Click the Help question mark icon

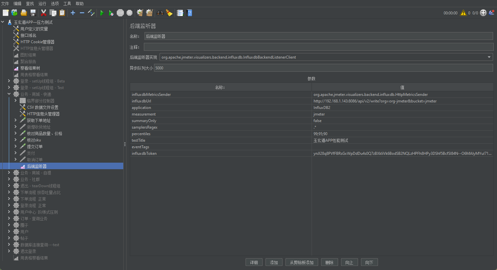189,13
